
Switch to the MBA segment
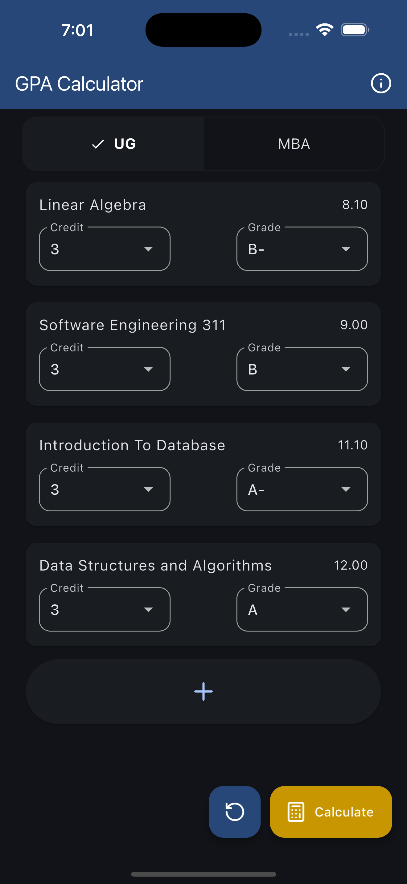point(294,144)
